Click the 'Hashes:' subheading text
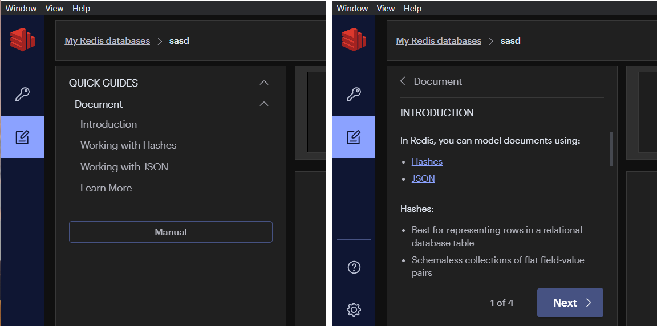 pos(417,209)
